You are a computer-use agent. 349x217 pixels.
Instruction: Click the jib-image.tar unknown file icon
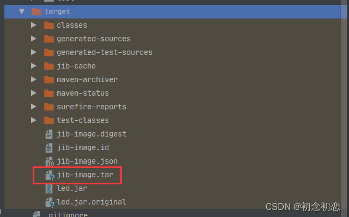[x=50, y=175]
